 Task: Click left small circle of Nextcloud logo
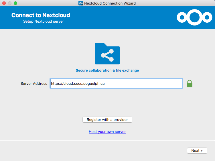(182, 17)
